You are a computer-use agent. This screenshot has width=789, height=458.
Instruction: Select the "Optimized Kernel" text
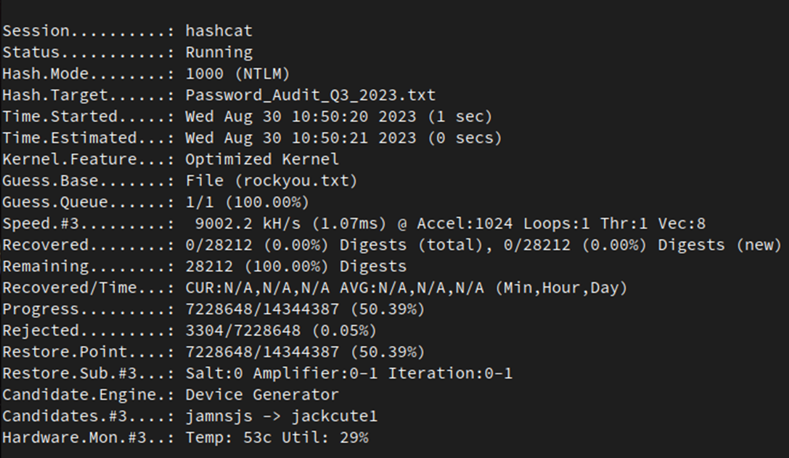point(262,159)
